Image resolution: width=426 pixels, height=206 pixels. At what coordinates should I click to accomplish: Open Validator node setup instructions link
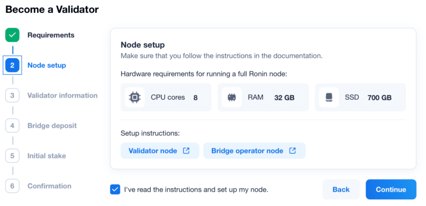pyautogui.click(x=160, y=151)
